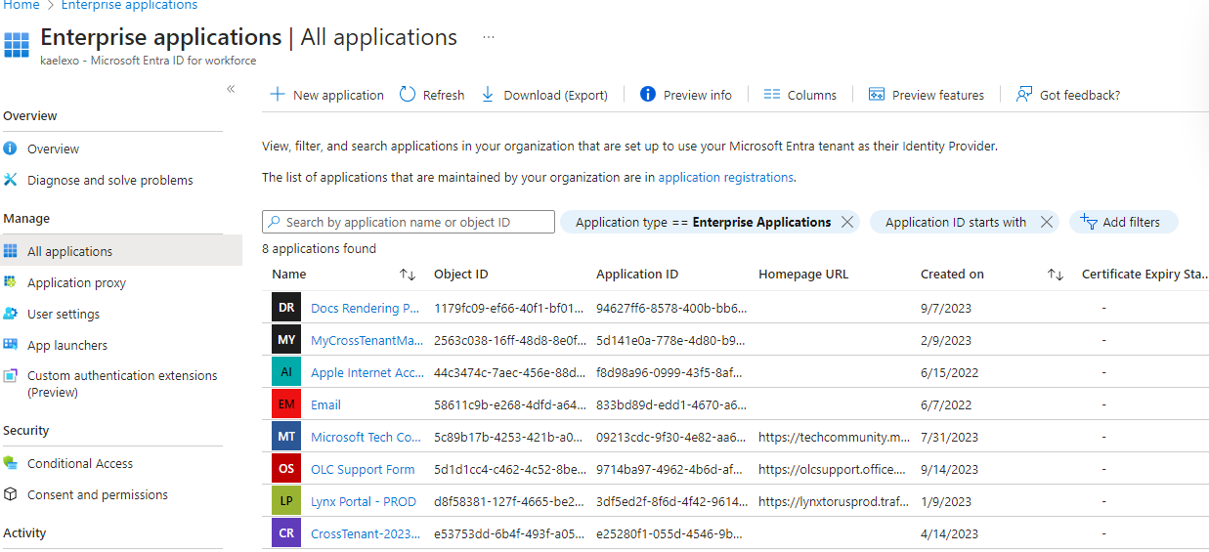The height and width of the screenshot is (552, 1209).
Task: Open CrossTenant-2023... application link
Action: click(366, 533)
